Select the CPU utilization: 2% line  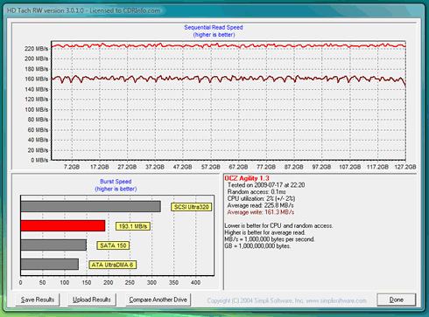tap(261, 198)
